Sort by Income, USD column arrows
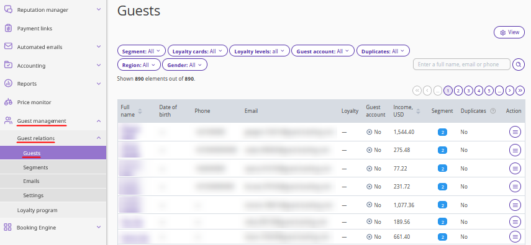This screenshot has height=245, width=531. pos(419,111)
